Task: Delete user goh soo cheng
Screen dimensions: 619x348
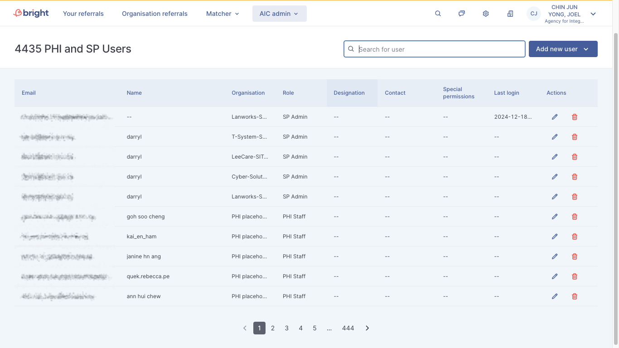Action: pos(575,217)
